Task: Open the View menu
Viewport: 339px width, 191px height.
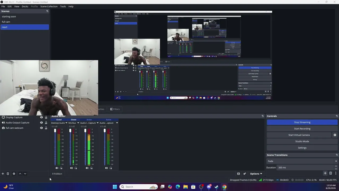Action: [17, 6]
